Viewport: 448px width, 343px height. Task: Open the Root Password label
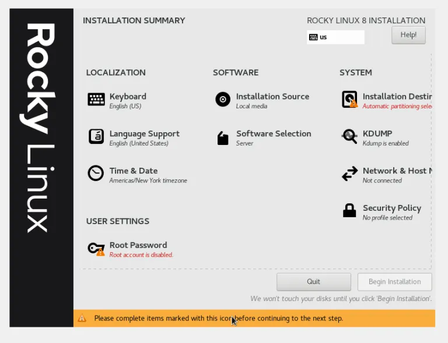coord(138,245)
